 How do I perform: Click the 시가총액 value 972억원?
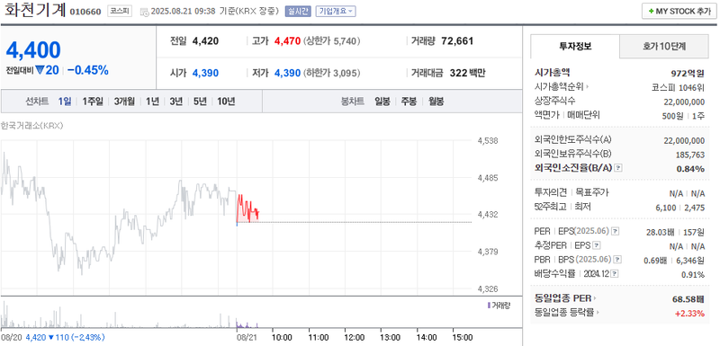(x=688, y=73)
